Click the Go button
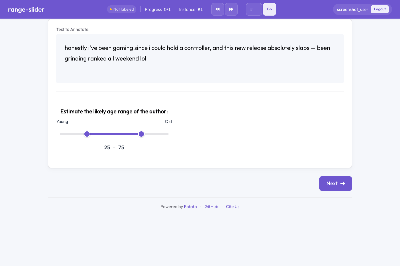Image resolution: width=400 pixels, height=266 pixels. point(269,9)
